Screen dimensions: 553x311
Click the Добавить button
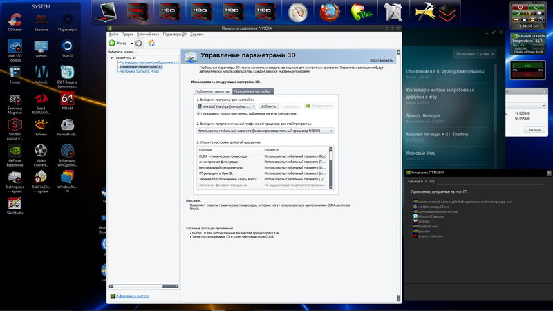pyautogui.click(x=268, y=106)
